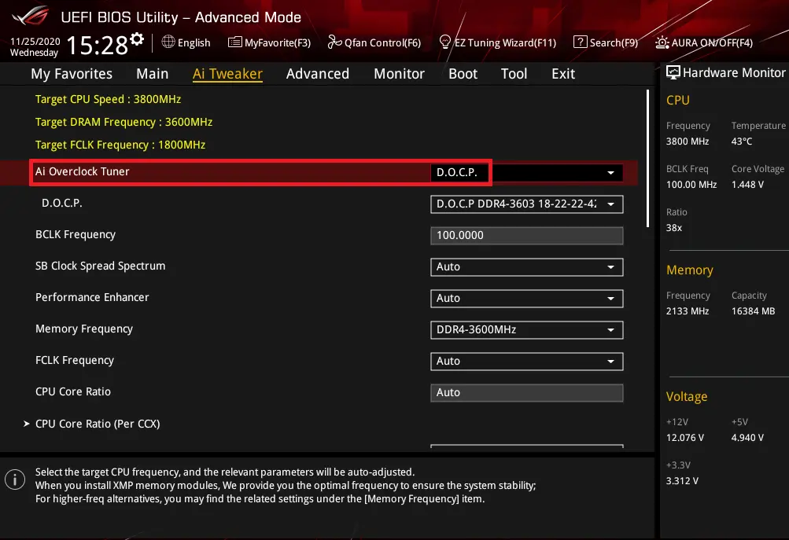Click the +5V value 4.940 V

coord(747,438)
